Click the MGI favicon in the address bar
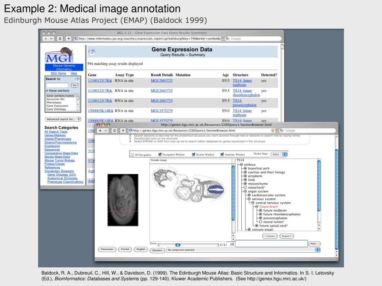The width and height of the screenshot is (382, 286). [76, 38]
